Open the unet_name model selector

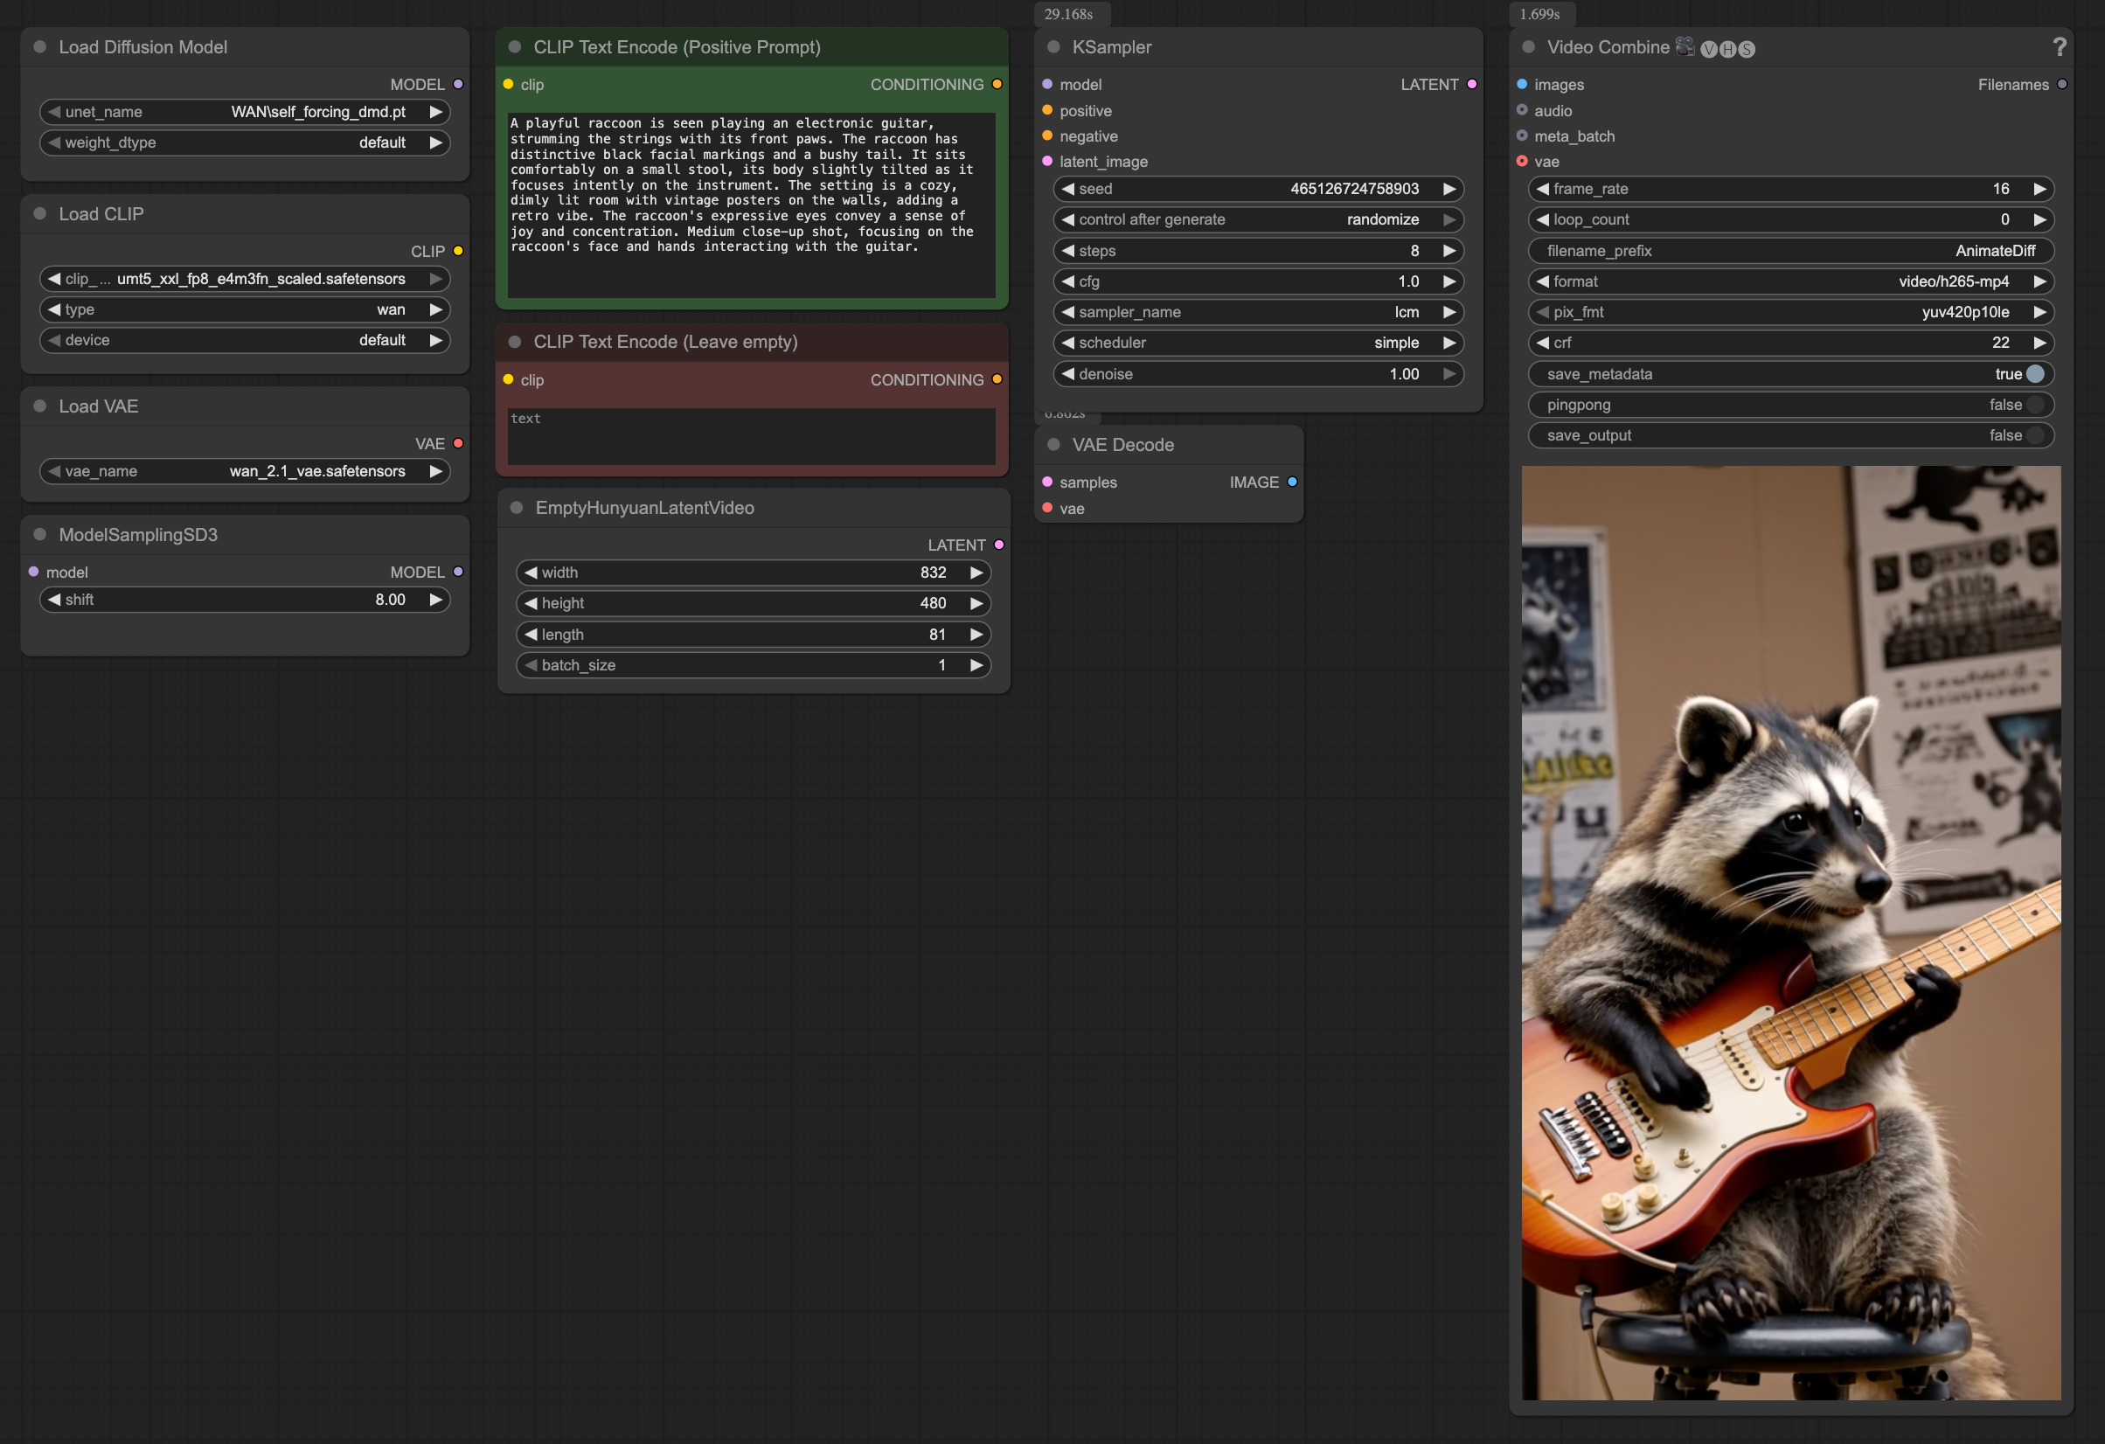(245, 111)
